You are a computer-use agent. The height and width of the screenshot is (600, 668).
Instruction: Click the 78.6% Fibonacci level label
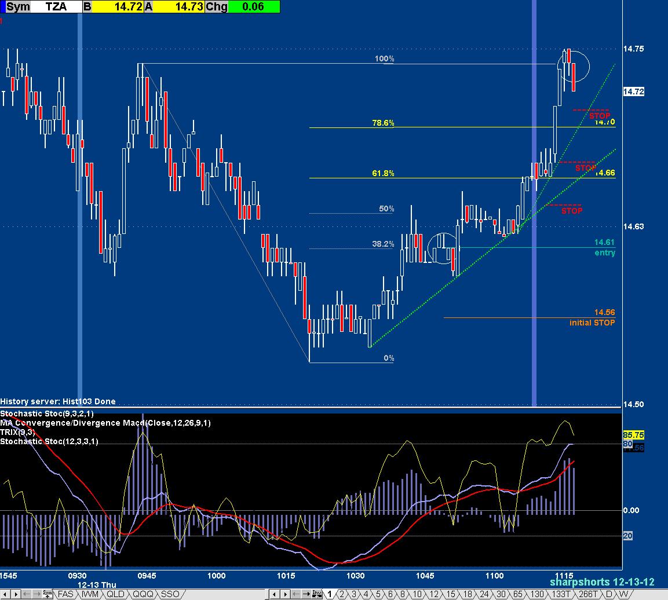[383, 123]
